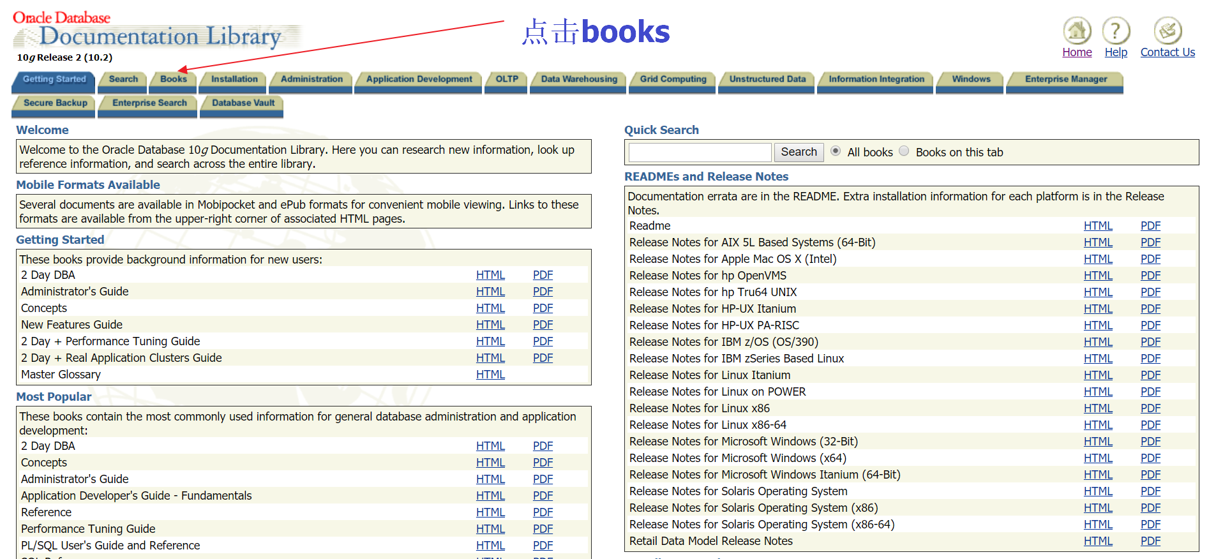
Task: Click the Search button in Quick Search
Action: point(799,152)
